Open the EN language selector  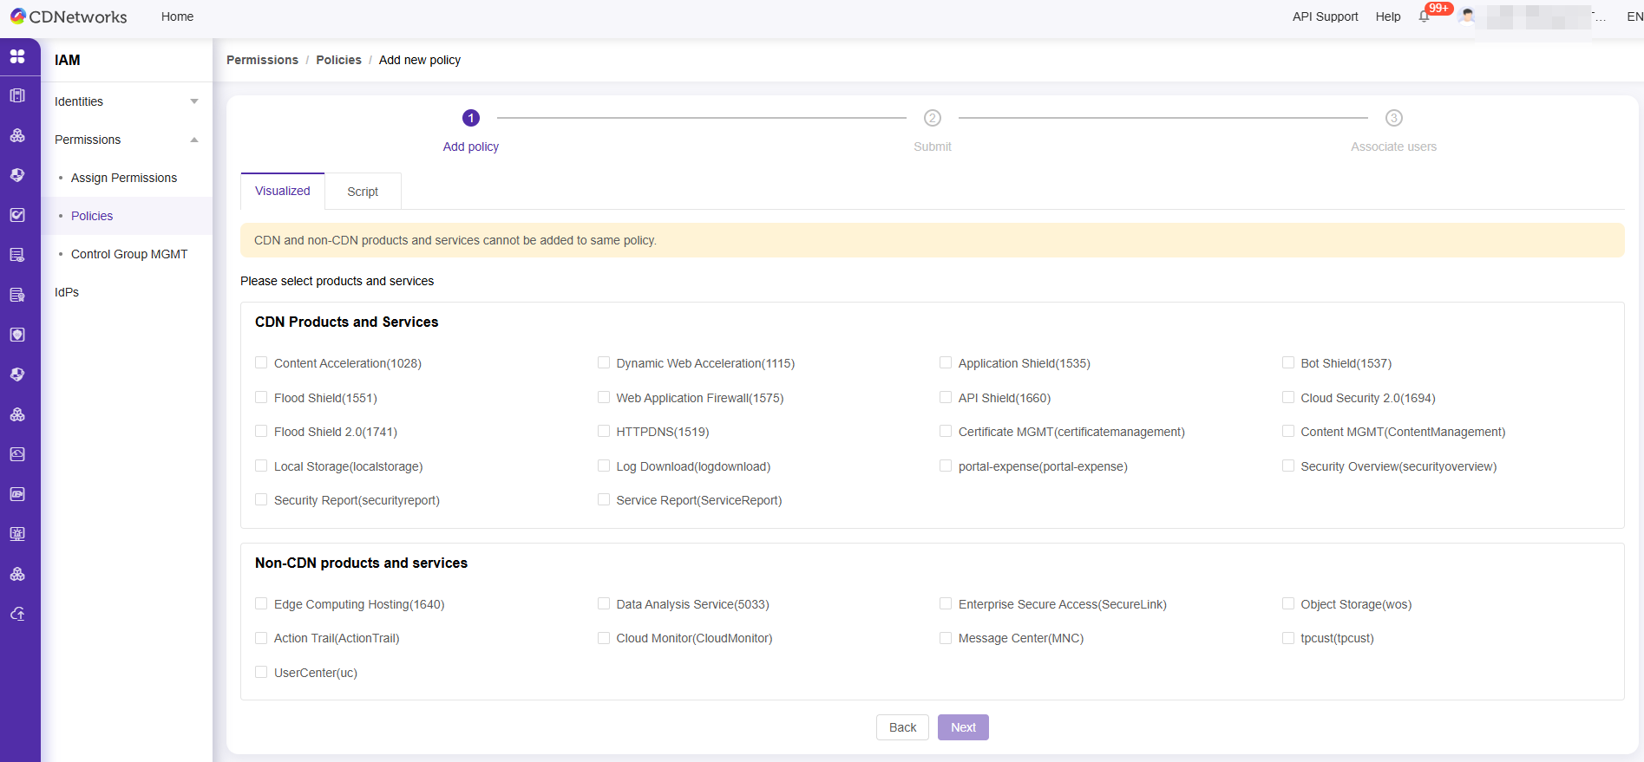(x=1634, y=16)
